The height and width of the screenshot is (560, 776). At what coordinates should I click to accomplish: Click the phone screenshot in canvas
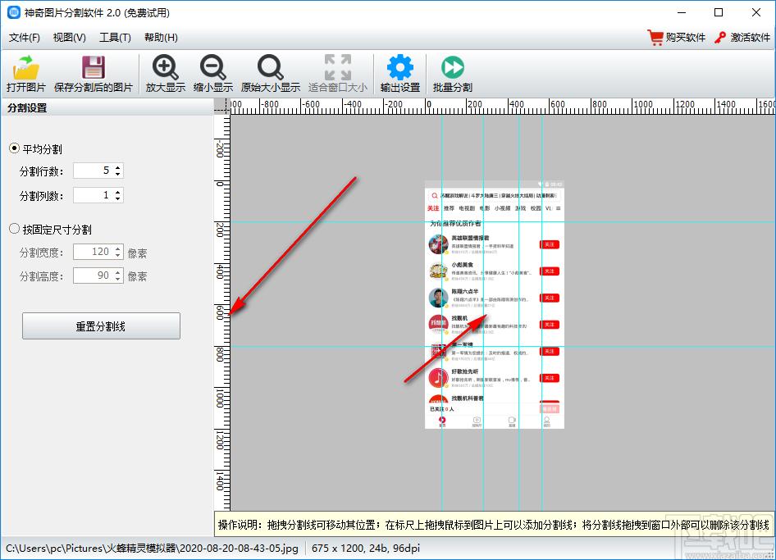click(x=495, y=305)
